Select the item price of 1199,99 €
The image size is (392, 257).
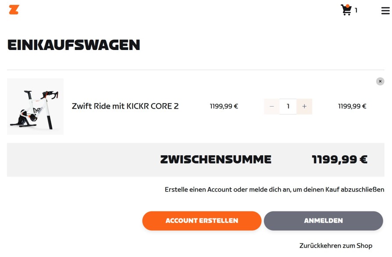pos(224,106)
